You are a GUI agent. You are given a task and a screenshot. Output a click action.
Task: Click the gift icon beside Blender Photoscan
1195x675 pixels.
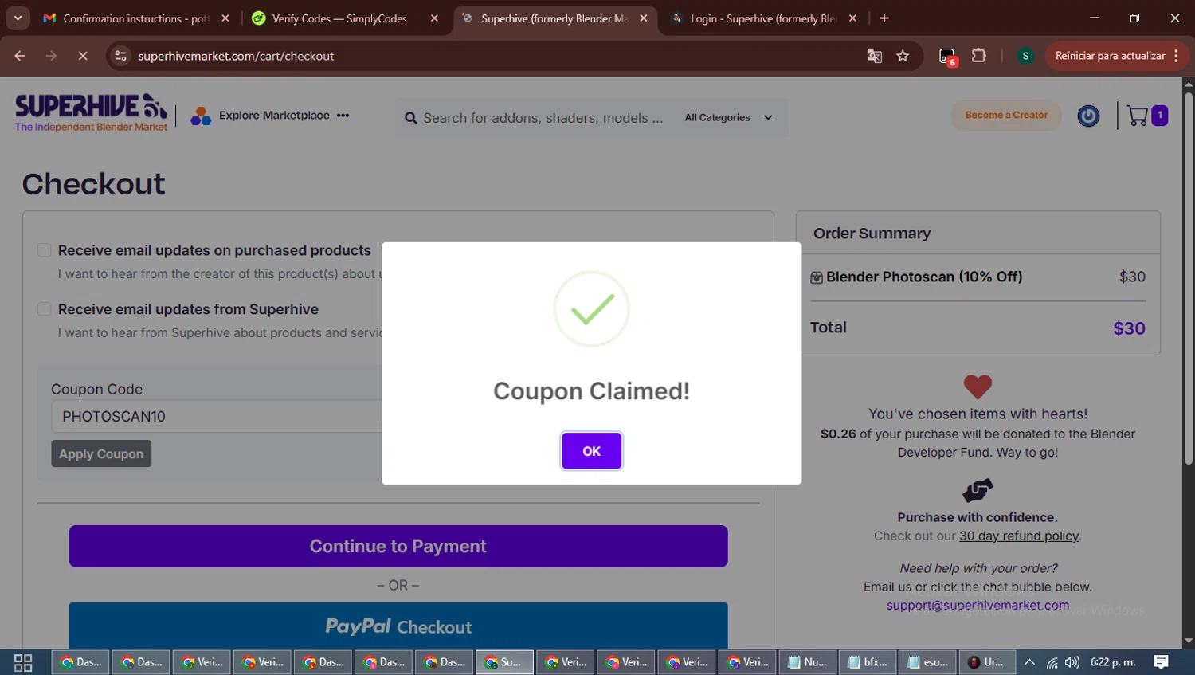point(817,277)
